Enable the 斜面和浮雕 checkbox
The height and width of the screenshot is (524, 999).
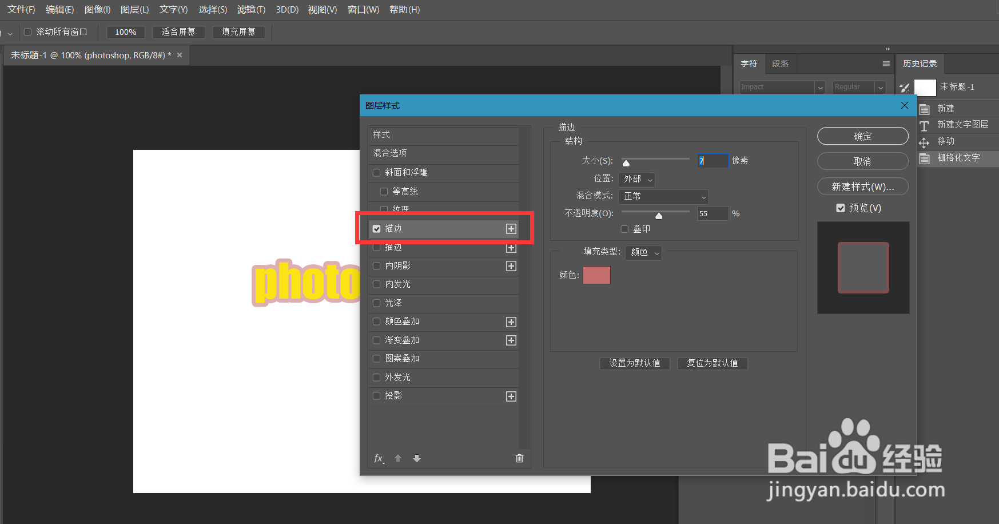coord(376,172)
